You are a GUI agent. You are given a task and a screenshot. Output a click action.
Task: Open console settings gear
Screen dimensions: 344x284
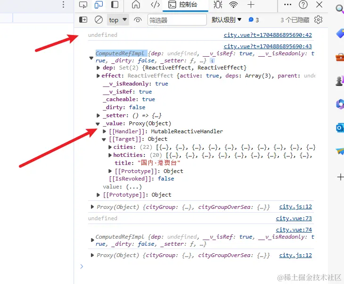318,20
